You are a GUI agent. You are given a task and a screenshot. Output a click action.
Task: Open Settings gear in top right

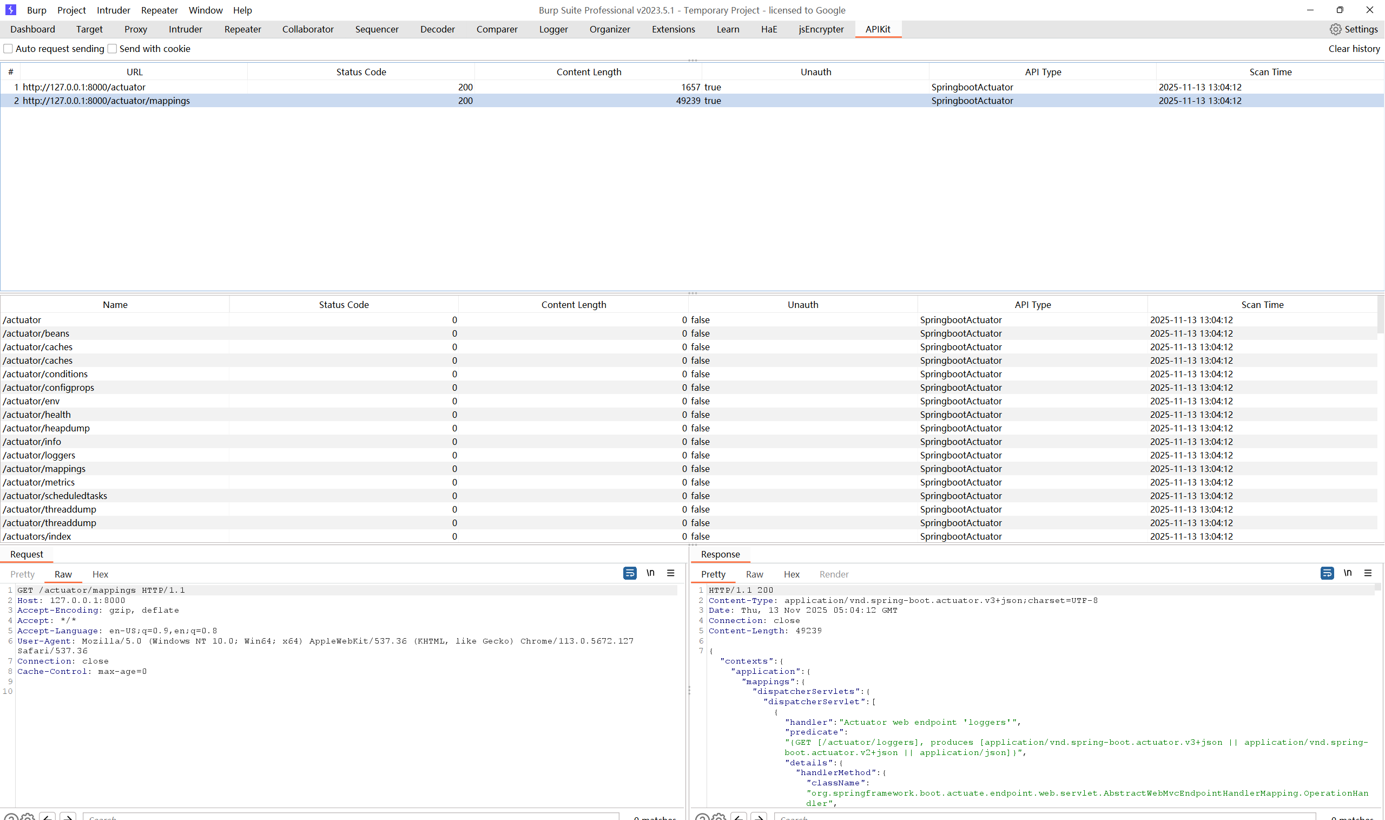1335,29
